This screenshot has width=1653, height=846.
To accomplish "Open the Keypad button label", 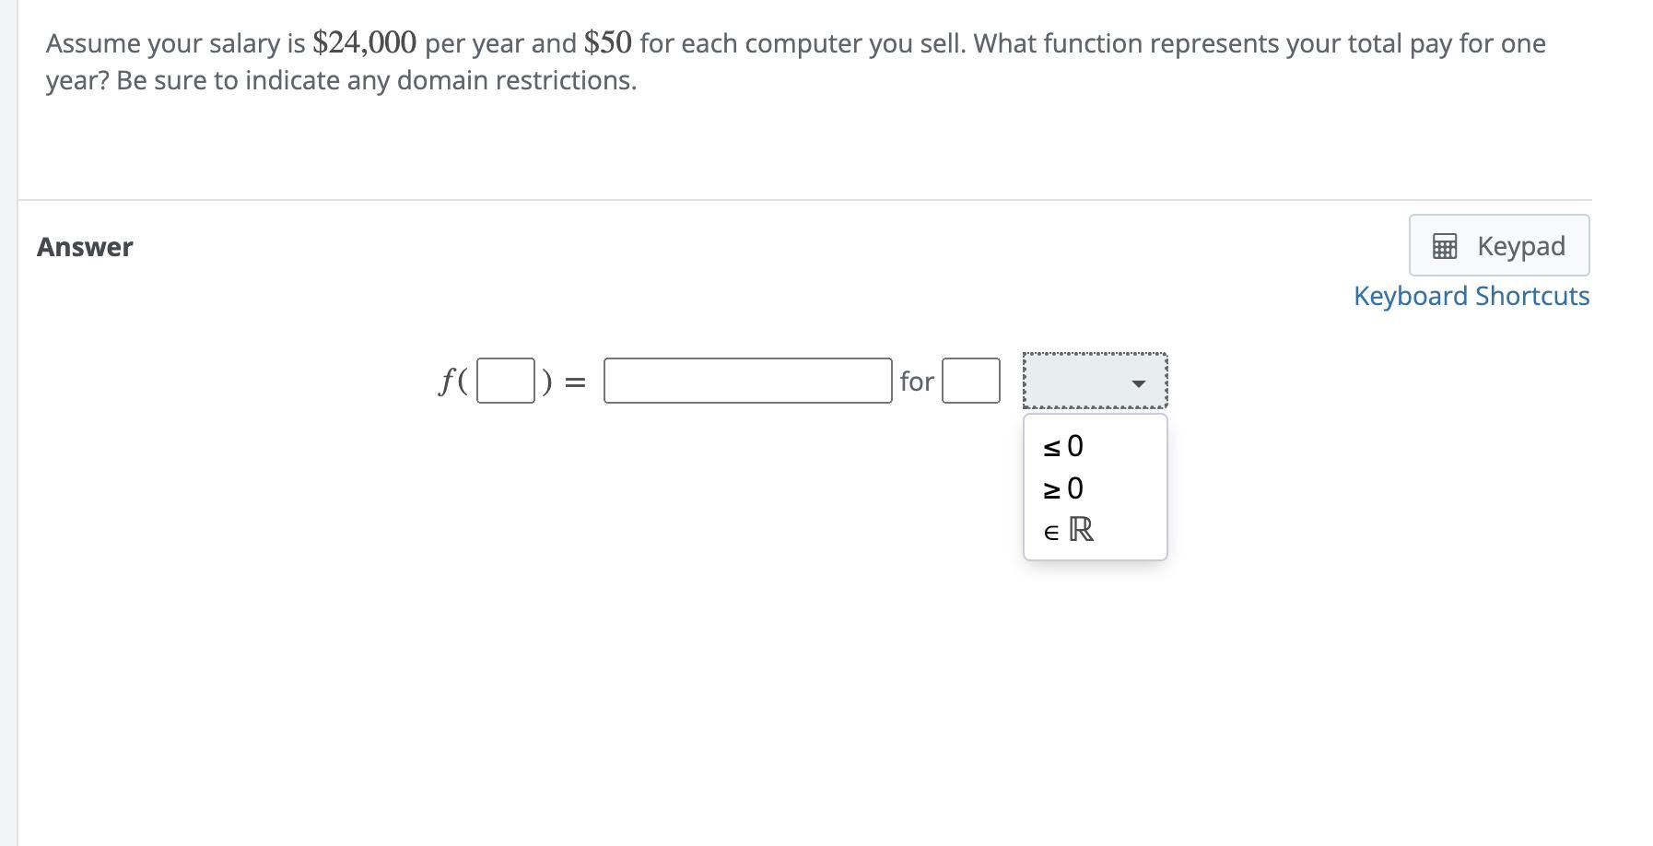I will pos(1520,246).
